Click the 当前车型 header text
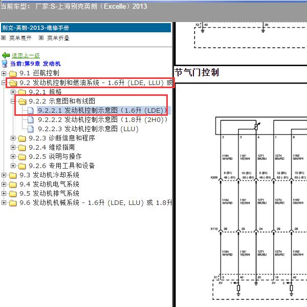 (74, 7)
